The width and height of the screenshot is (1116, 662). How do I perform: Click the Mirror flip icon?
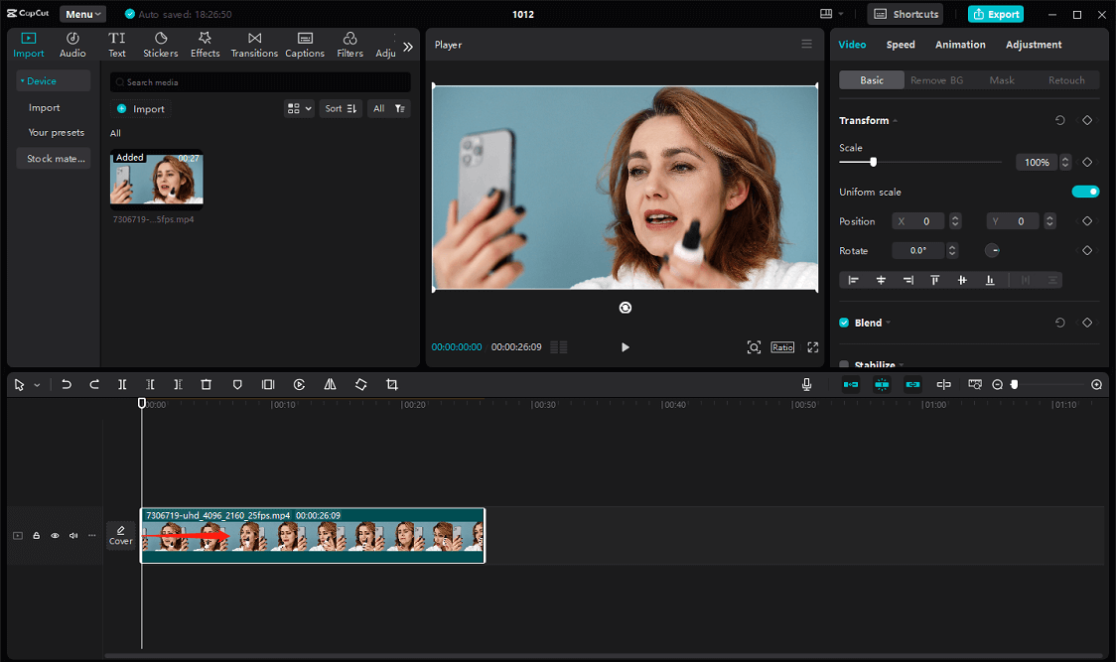point(331,384)
